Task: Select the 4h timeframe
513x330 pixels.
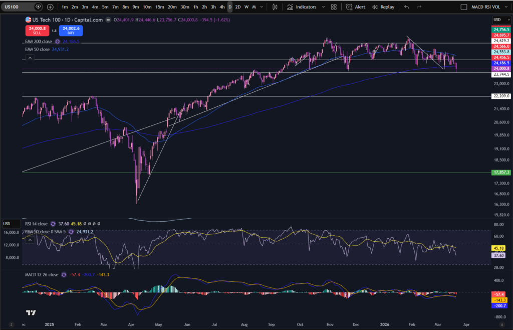Action: pyautogui.click(x=222, y=7)
